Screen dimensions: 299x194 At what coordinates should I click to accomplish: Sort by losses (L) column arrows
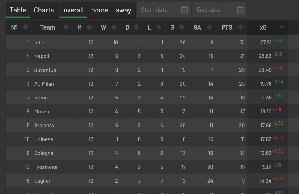(x=159, y=27)
